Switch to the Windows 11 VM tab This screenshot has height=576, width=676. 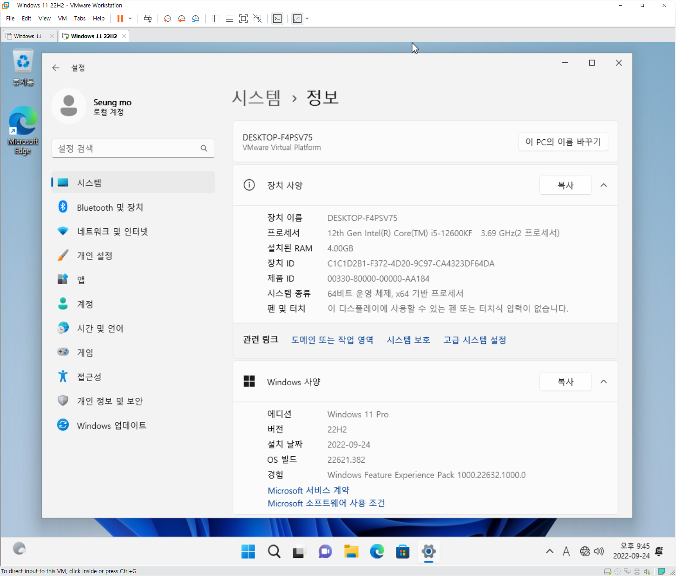pyautogui.click(x=28, y=36)
